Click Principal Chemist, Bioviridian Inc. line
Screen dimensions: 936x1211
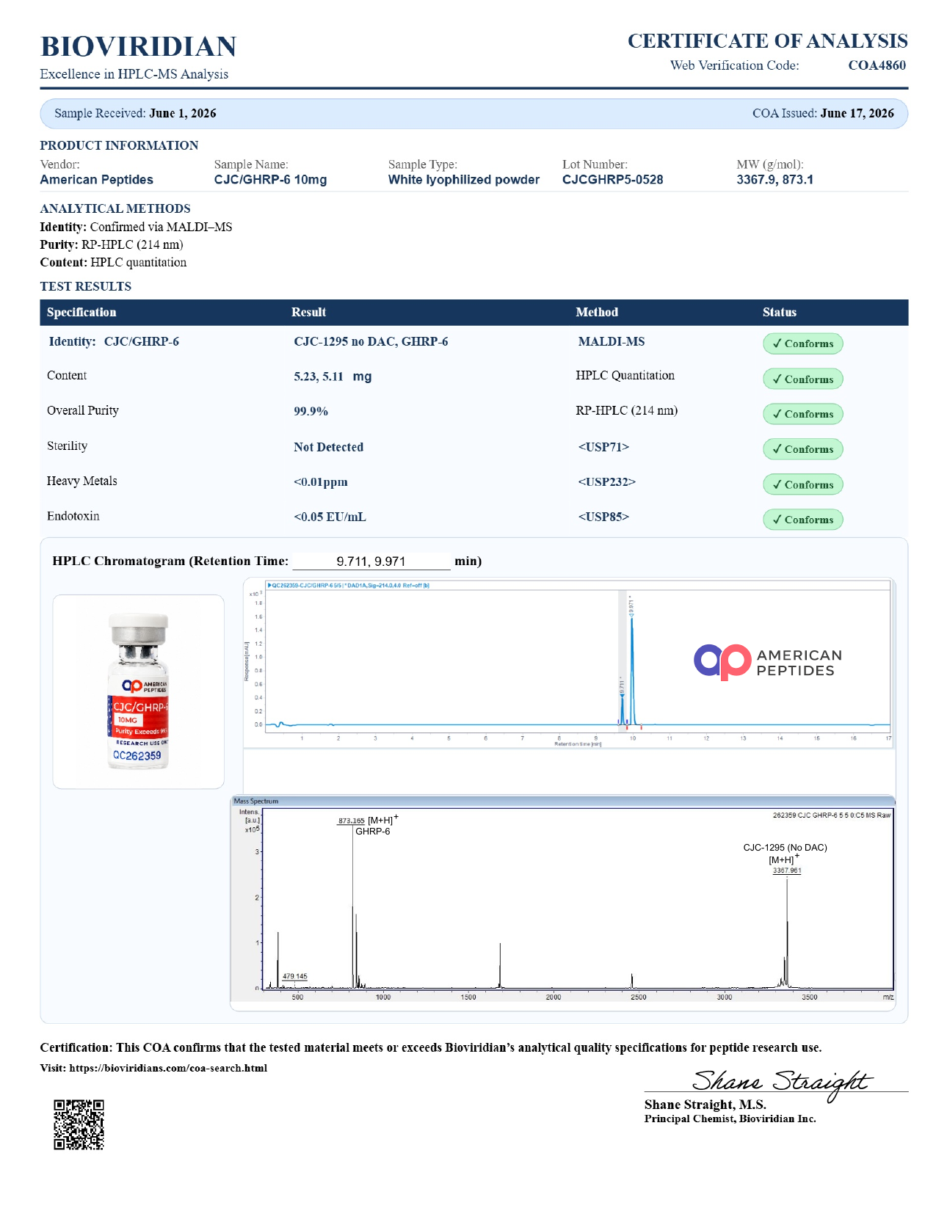(x=730, y=1119)
